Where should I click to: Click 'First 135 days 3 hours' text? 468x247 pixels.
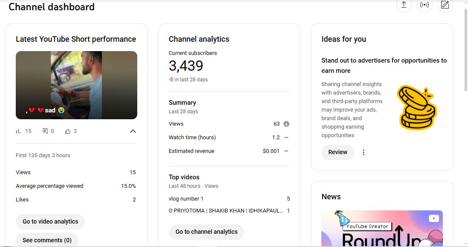click(x=43, y=155)
